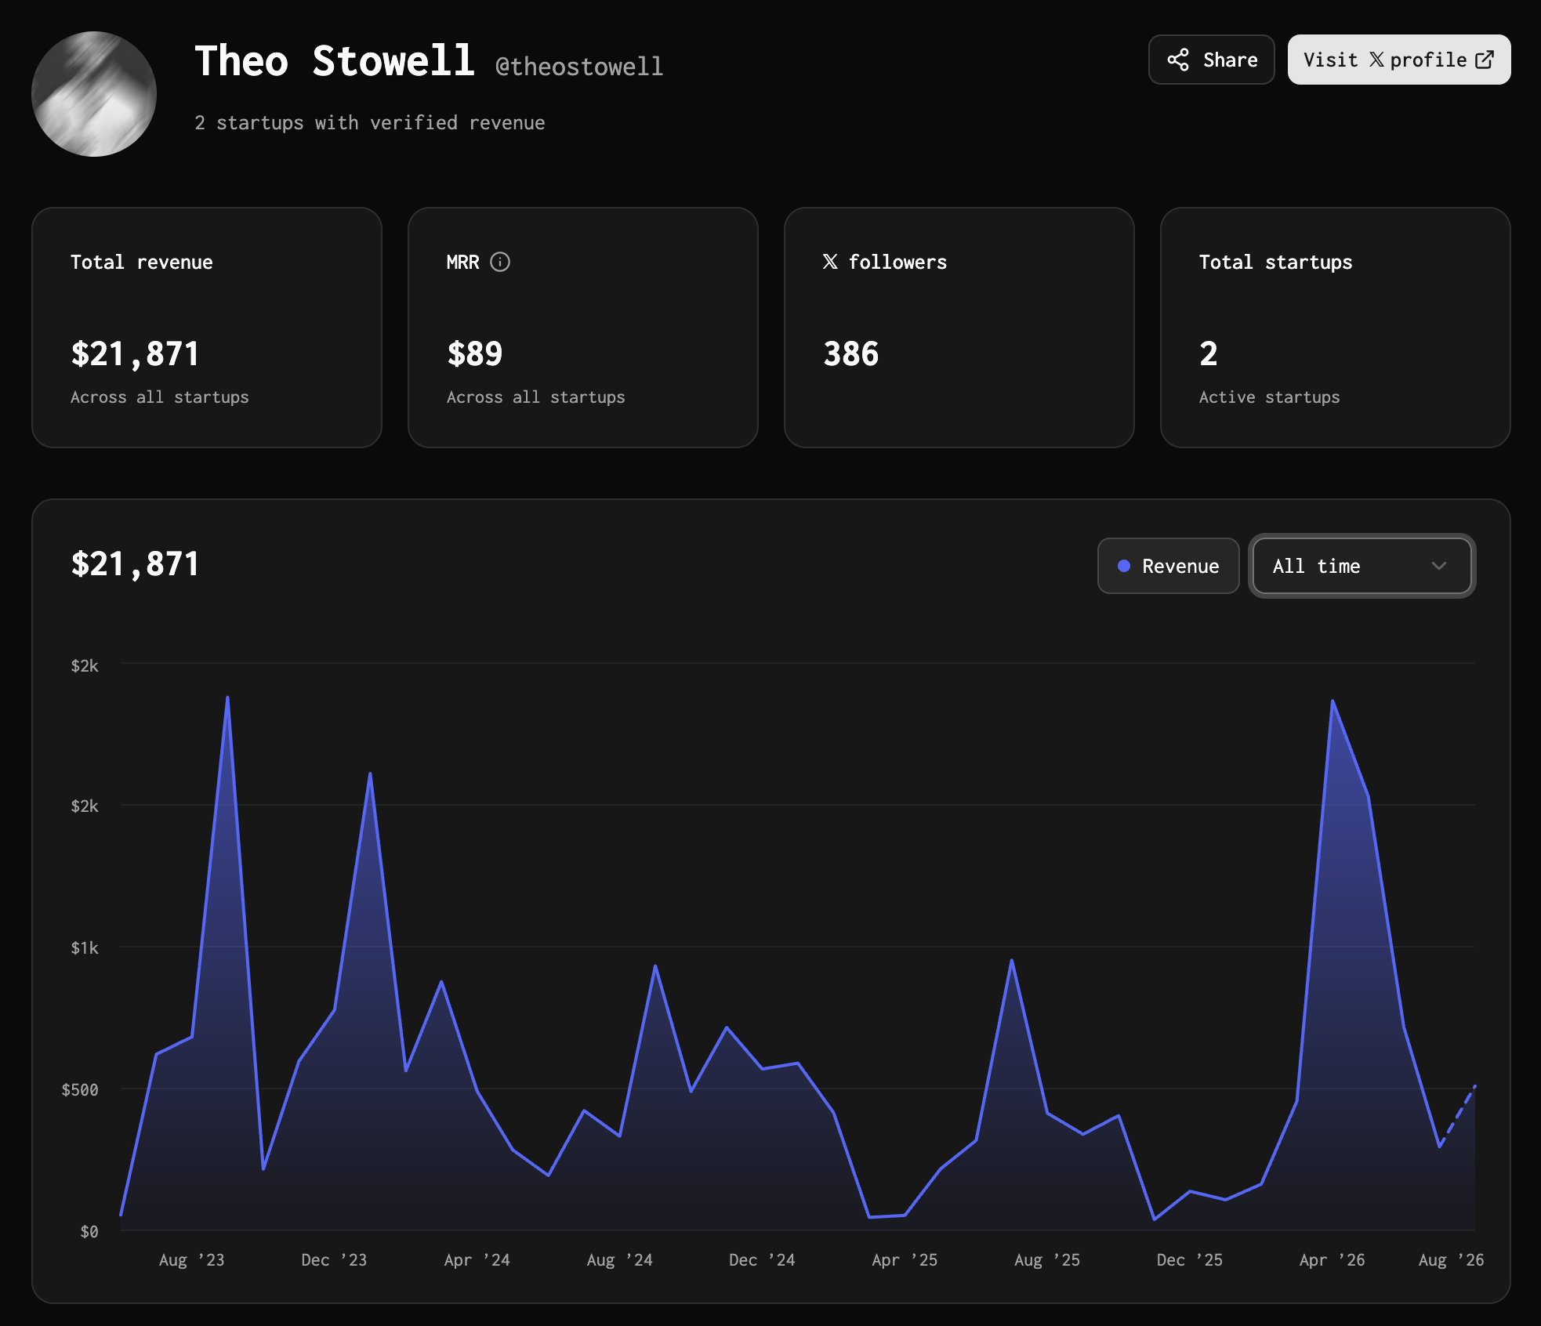The height and width of the screenshot is (1326, 1541).
Task: Click the share network icon
Action: click(x=1178, y=60)
